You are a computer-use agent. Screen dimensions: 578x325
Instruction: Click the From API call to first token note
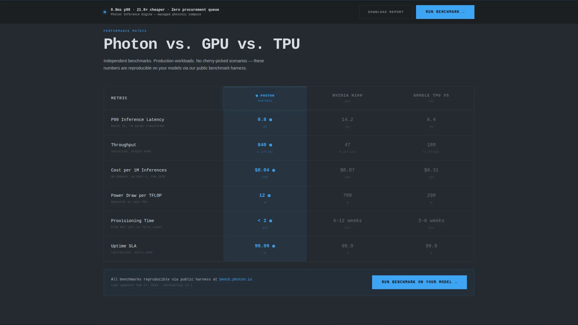pyautogui.click(x=136, y=227)
